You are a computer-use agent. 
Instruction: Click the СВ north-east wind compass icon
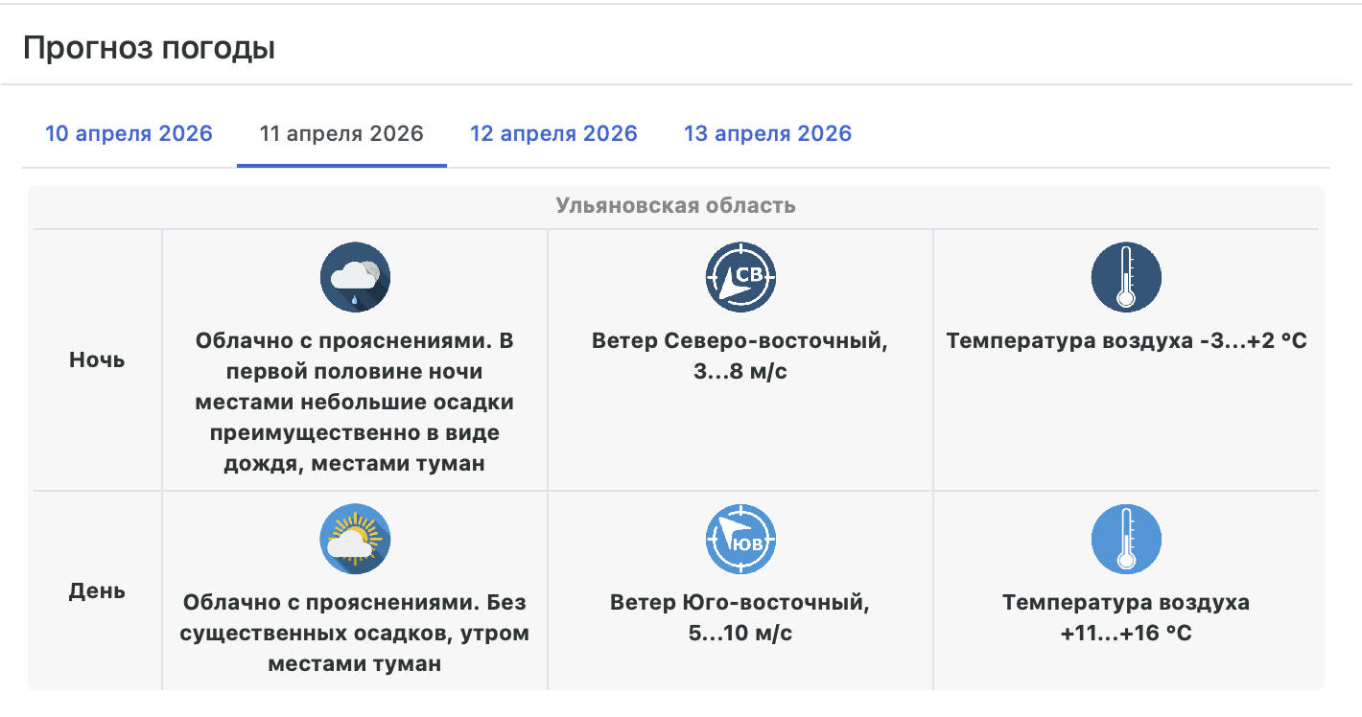740,277
